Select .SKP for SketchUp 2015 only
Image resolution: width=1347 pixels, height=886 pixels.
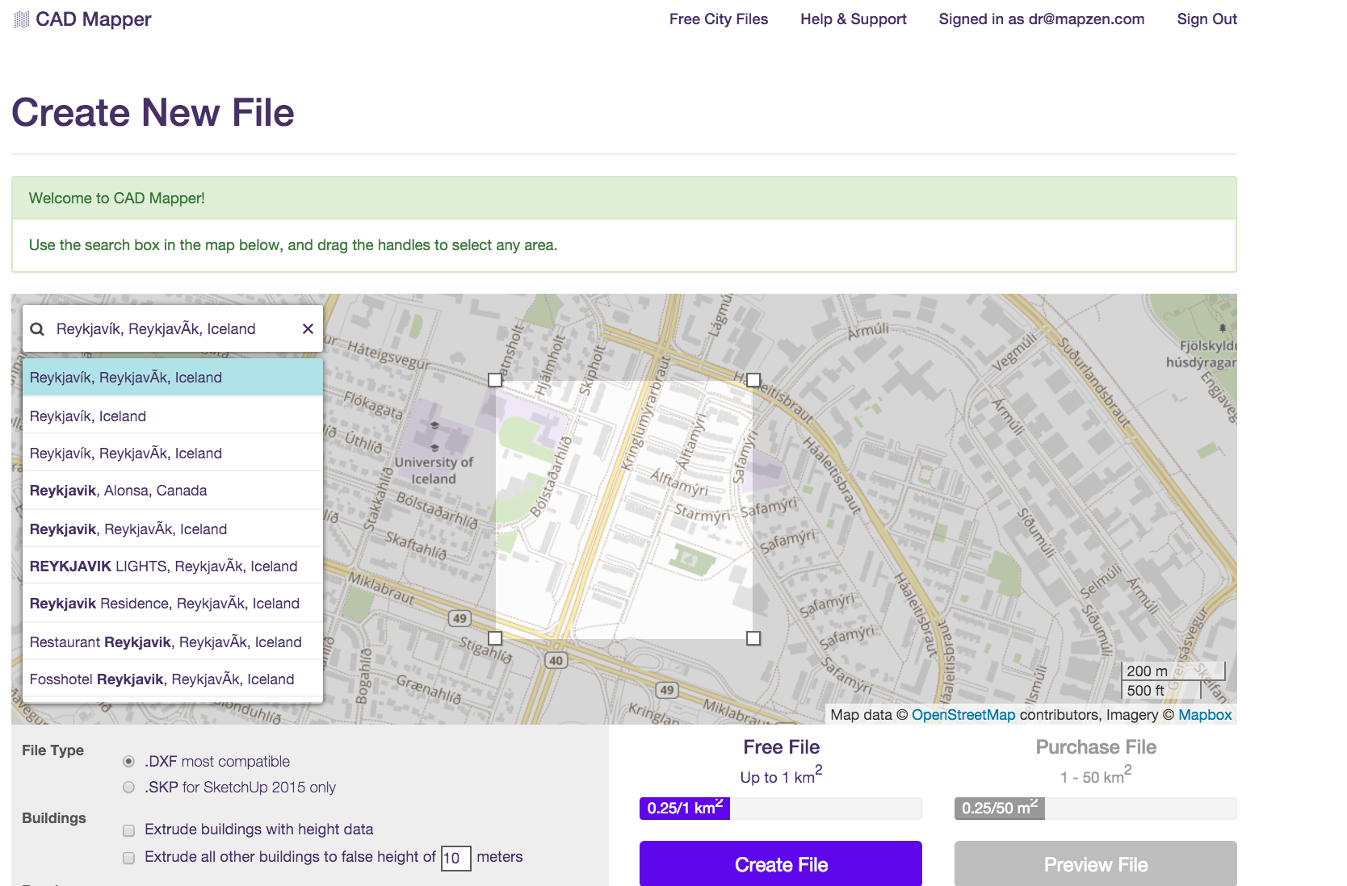tap(128, 787)
